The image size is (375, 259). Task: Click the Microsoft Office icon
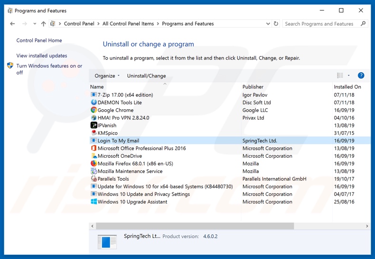(x=94, y=148)
